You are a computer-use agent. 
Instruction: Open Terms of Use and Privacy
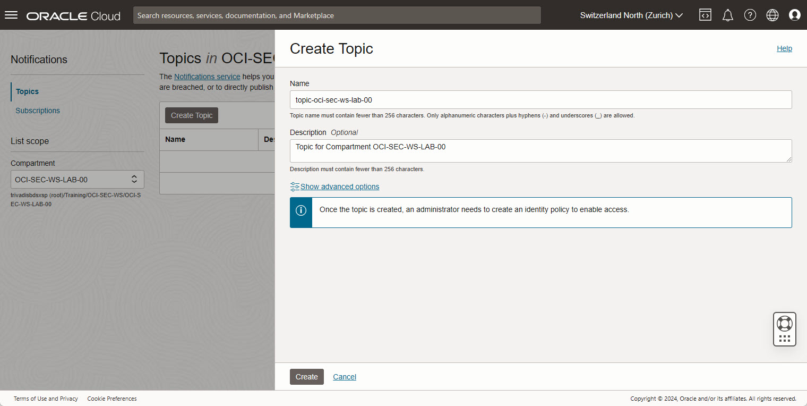[x=46, y=399]
